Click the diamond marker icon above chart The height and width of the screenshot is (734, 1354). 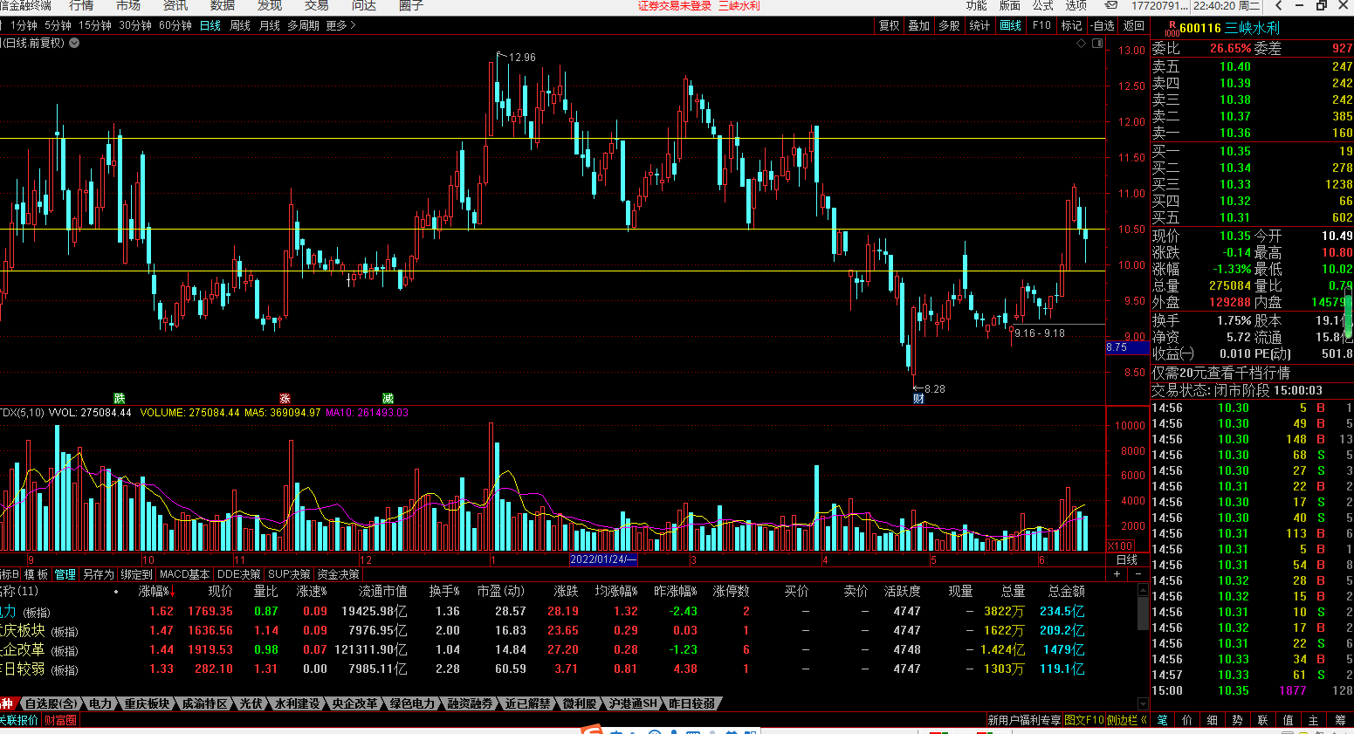[1081, 43]
